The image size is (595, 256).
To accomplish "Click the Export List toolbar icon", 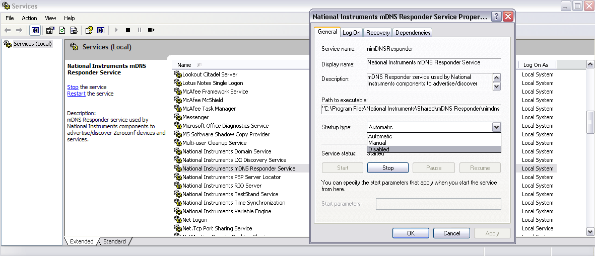I will (x=74, y=30).
